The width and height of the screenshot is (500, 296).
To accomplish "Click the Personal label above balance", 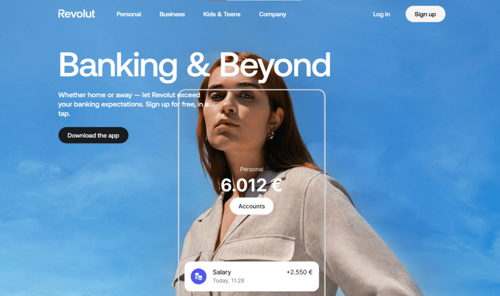I will (251, 169).
